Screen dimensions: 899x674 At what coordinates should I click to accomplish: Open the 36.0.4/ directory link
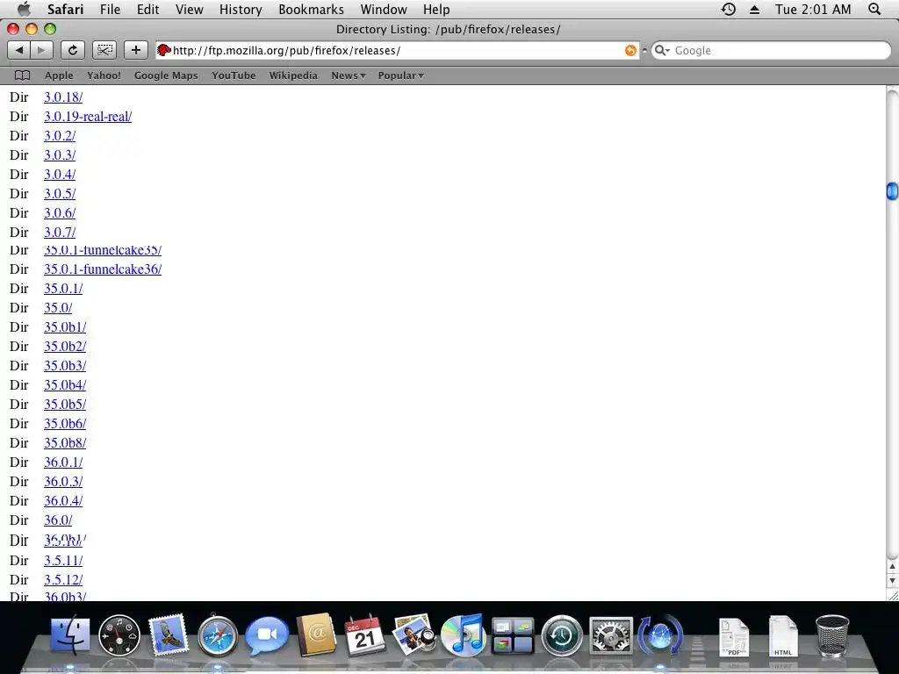click(x=63, y=501)
